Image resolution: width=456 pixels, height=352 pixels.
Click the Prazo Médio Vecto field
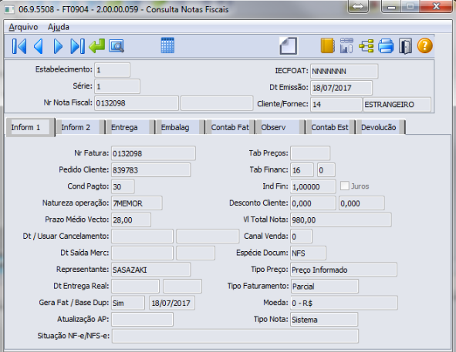coord(131,220)
